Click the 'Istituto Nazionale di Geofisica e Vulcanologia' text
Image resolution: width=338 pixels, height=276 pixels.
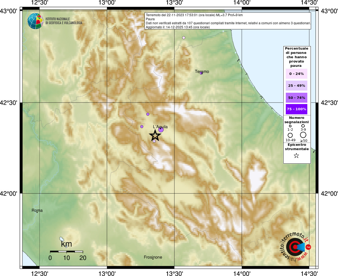coord(64,21)
